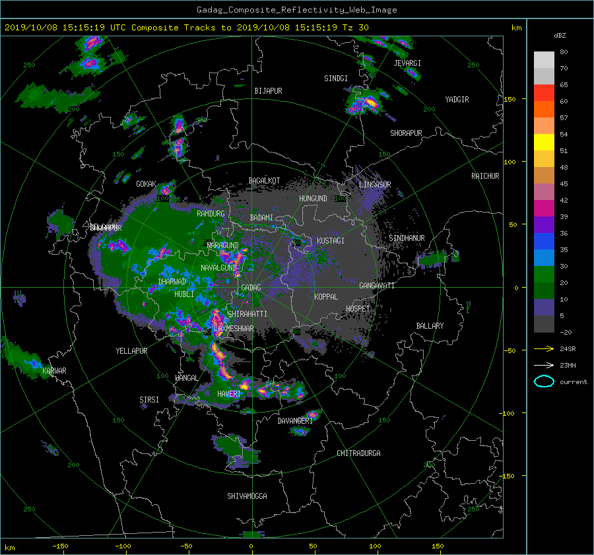This screenshot has height=555, width=594.
Task: Click the BAGALKOT city label
Action: [x=264, y=181]
